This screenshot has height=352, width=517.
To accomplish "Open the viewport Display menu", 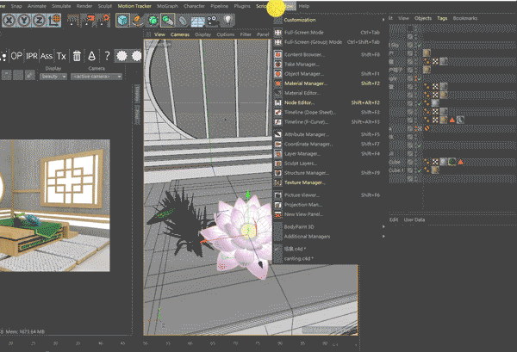I will [202, 34].
